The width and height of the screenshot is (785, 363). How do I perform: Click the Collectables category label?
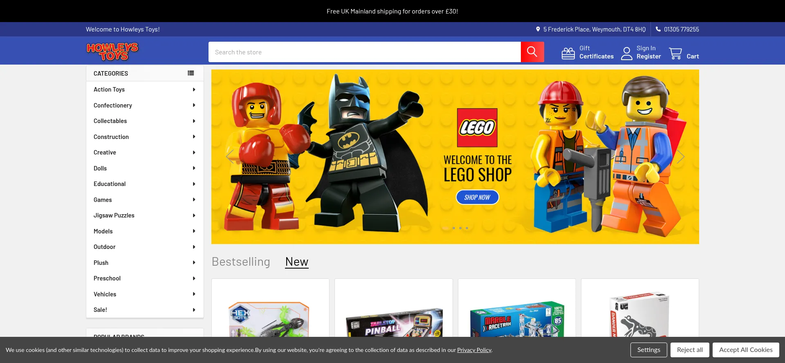click(110, 121)
